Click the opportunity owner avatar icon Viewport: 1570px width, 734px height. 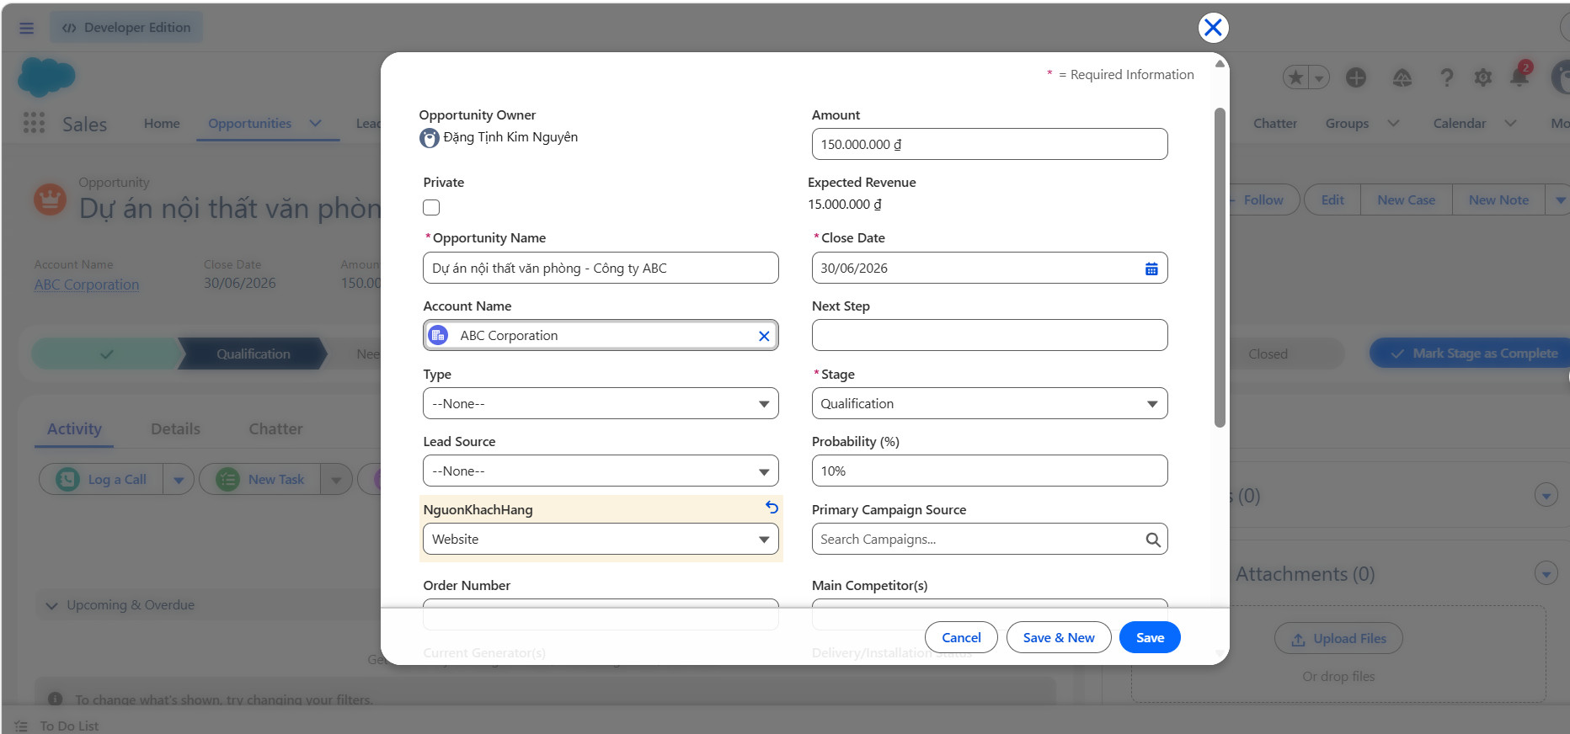[x=430, y=138]
